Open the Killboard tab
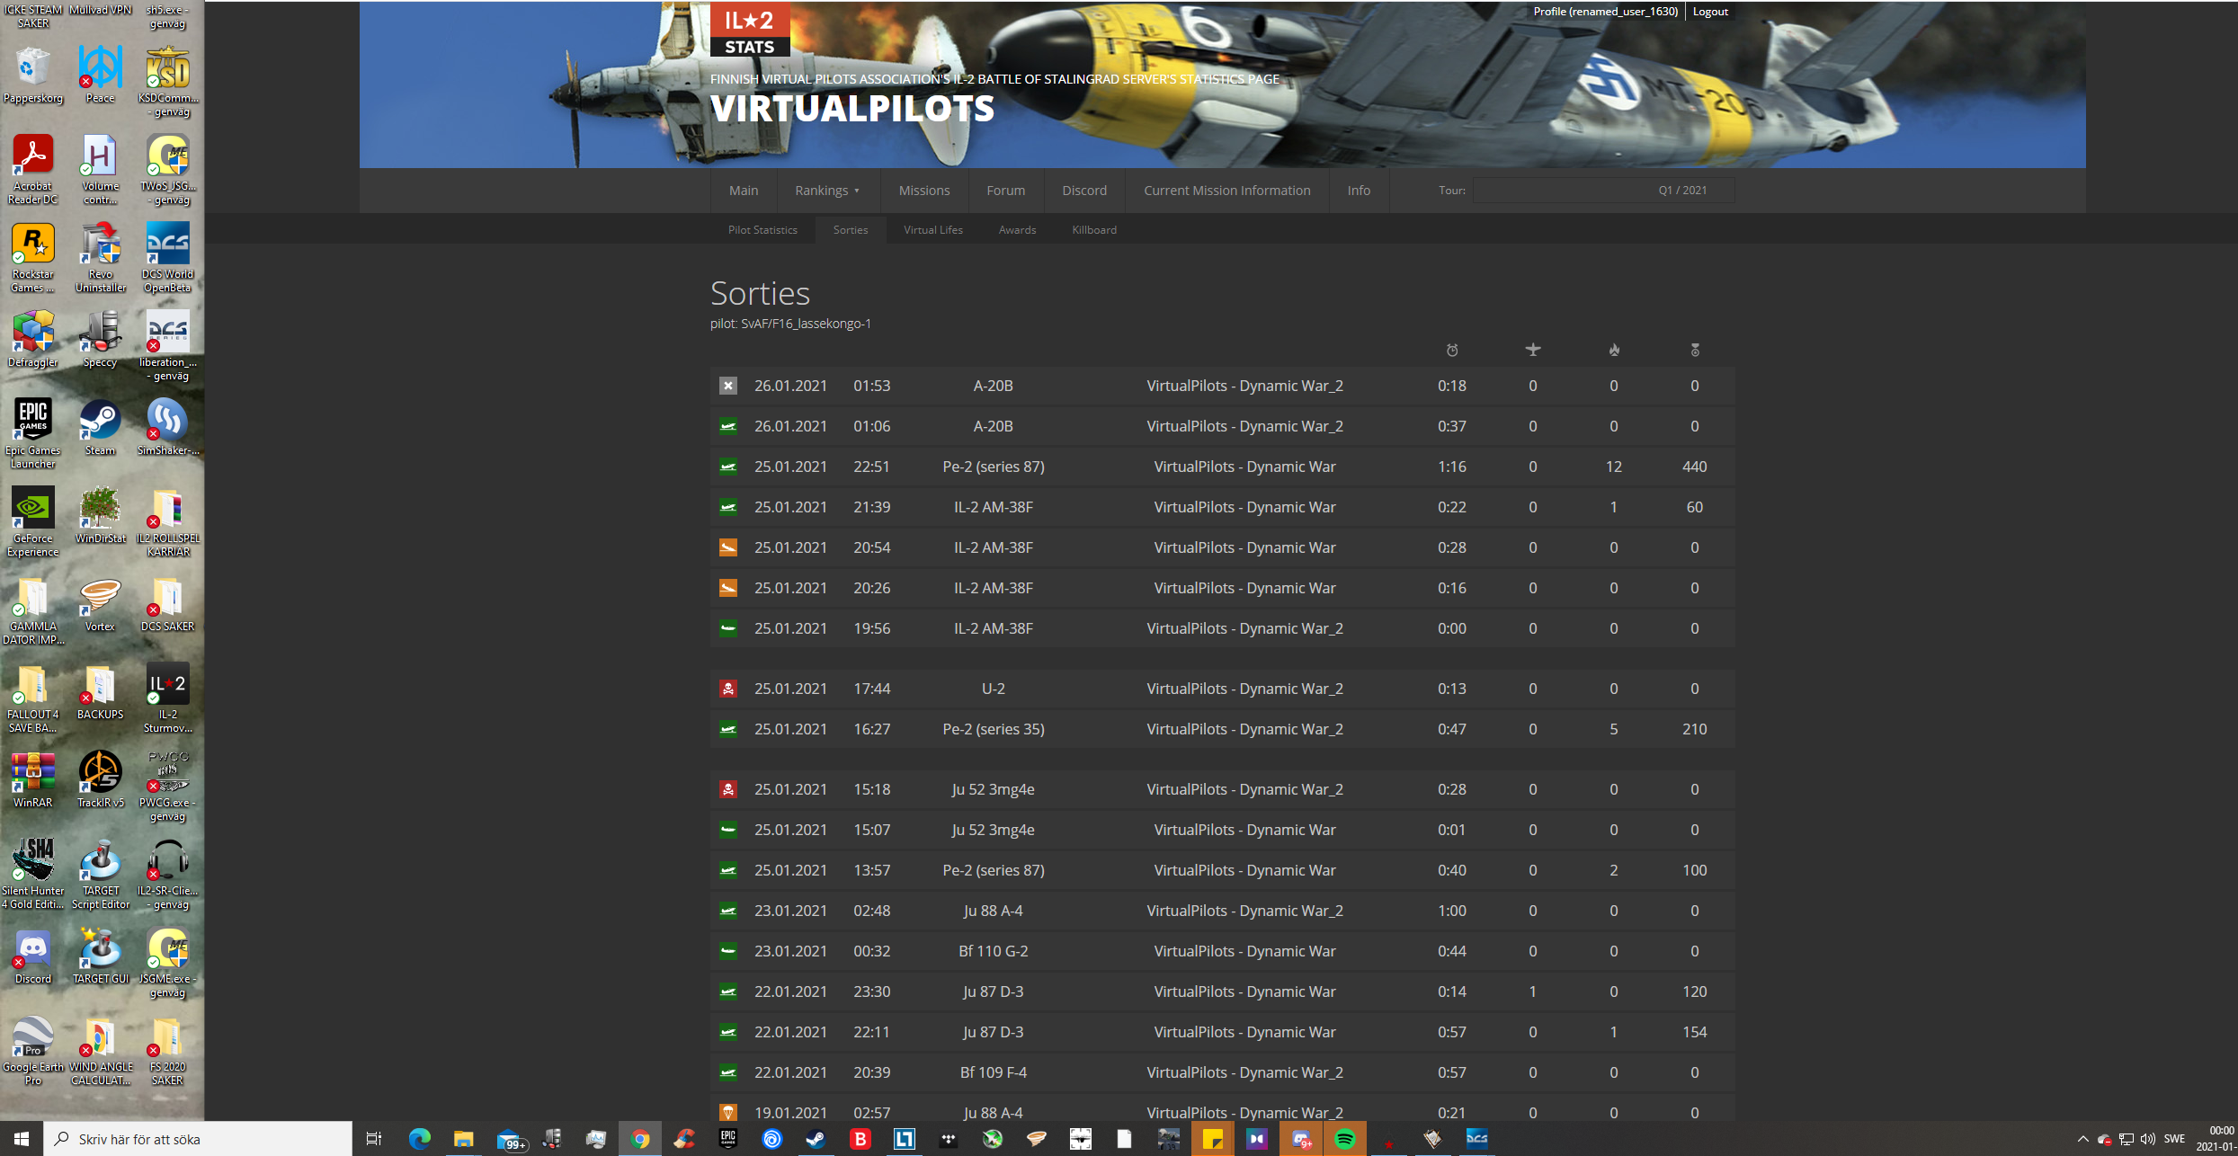This screenshot has width=2238, height=1156. [x=1093, y=230]
